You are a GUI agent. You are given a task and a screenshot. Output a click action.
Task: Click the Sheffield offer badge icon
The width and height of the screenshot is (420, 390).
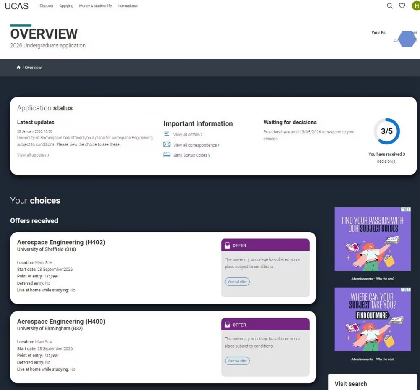coord(227,245)
